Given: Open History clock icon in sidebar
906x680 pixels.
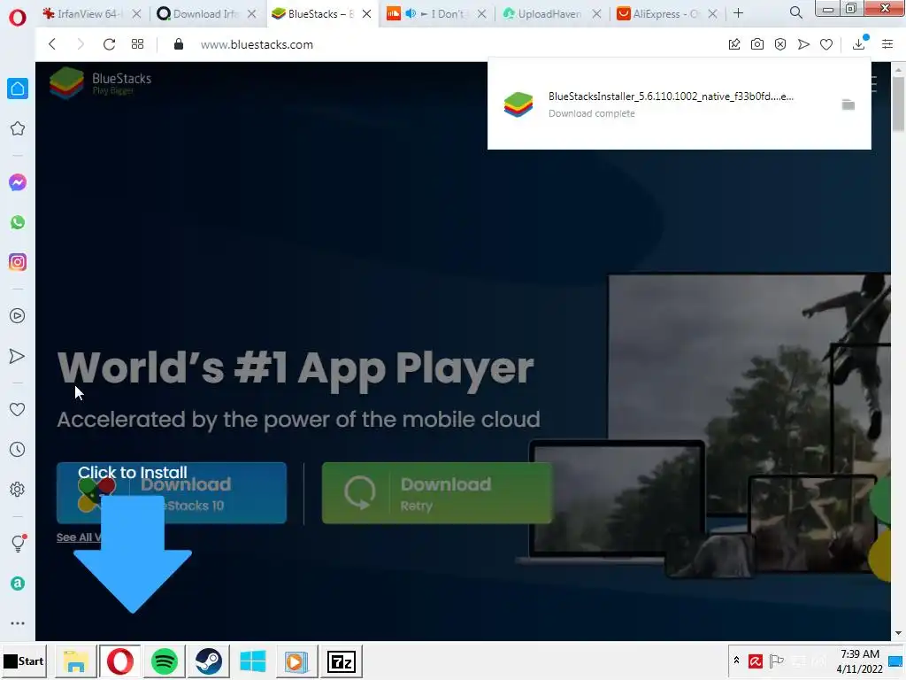Looking at the screenshot, I should coord(18,449).
